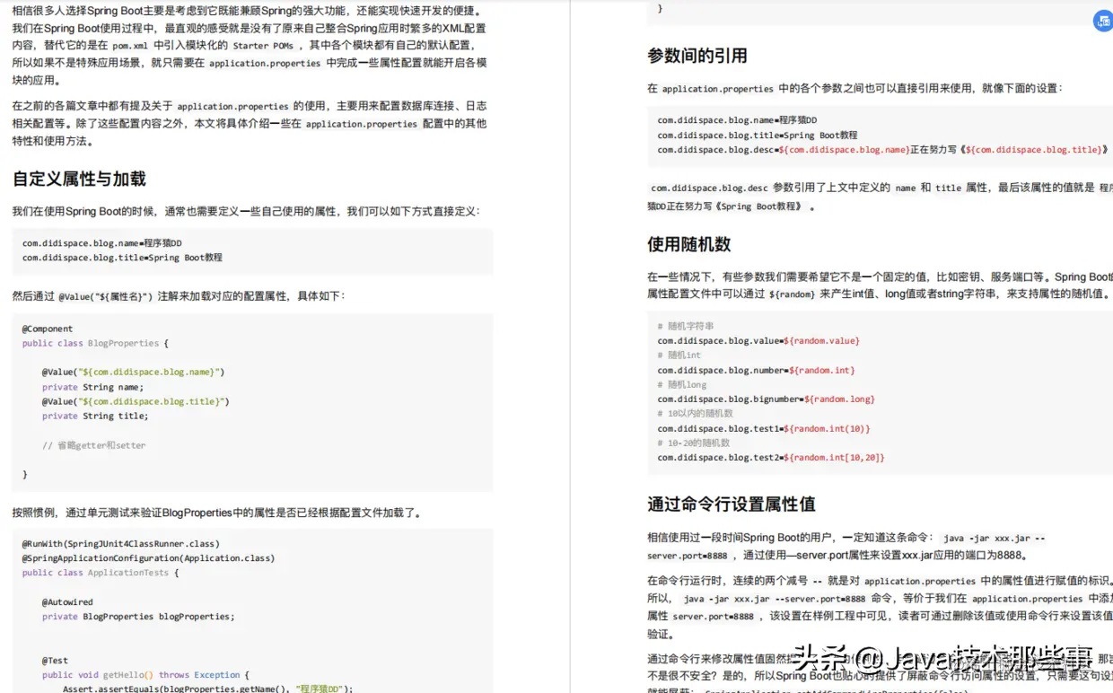Click the line 'public class ApplicationTests {'
Viewport: 1113px width, 693px height.
pos(101,572)
